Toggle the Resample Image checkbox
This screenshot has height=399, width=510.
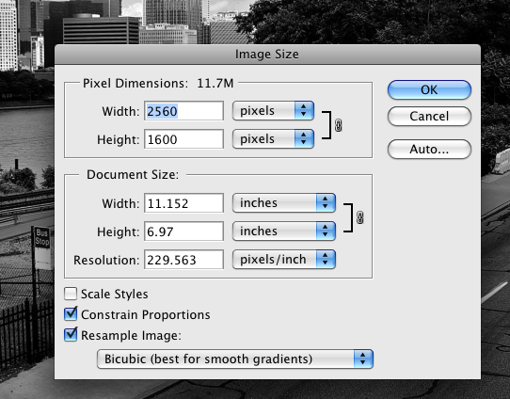pyautogui.click(x=71, y=335)
